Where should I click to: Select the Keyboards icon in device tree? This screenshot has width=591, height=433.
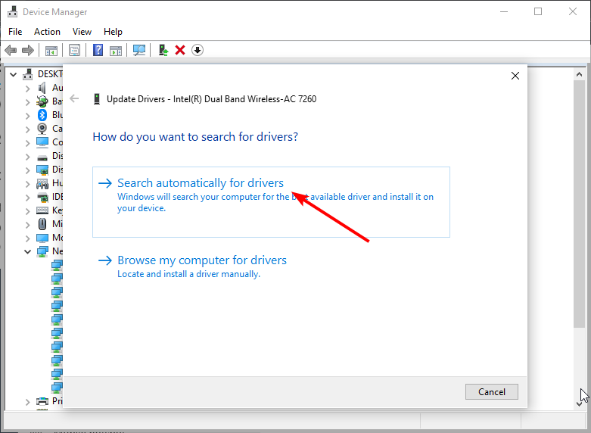coord(42,210)
